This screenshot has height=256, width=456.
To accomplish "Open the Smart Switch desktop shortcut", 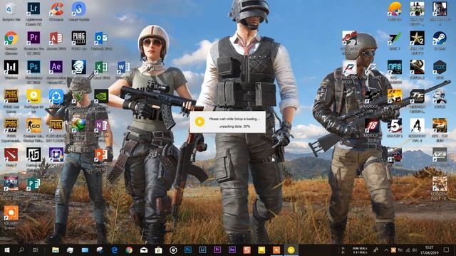I will point(79,9).
